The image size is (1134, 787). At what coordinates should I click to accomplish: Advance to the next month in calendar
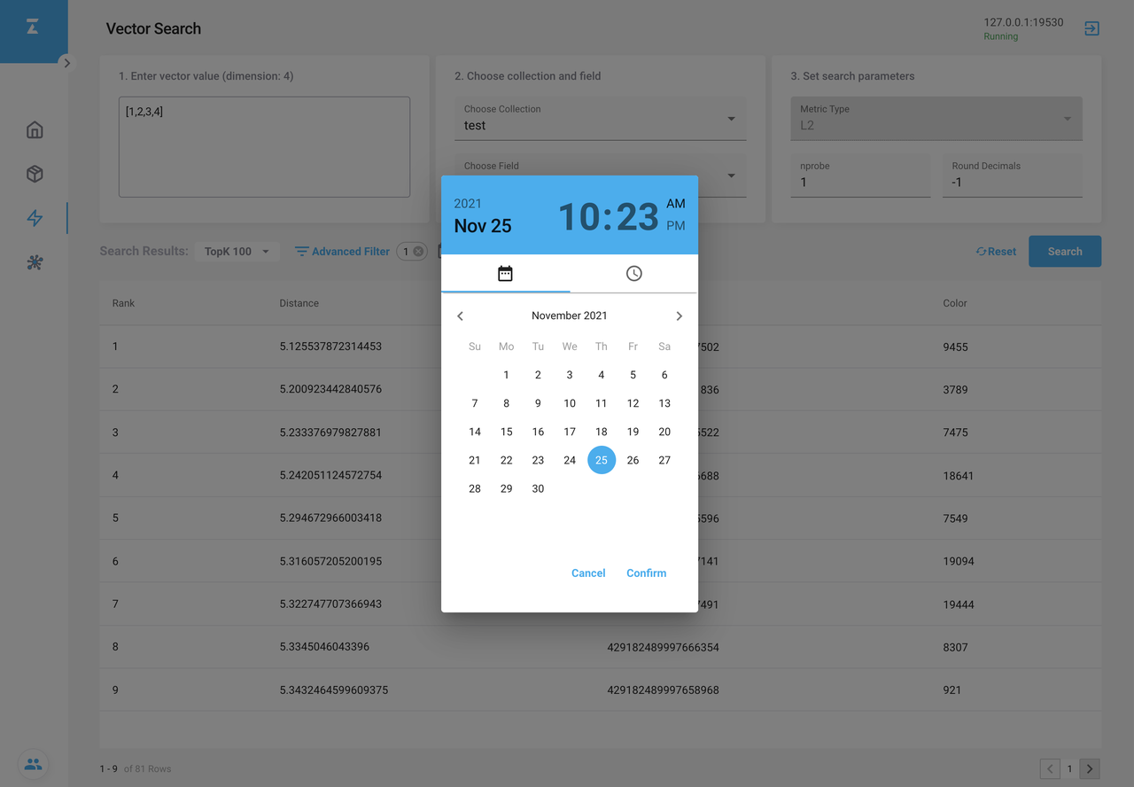click(679, 316)
